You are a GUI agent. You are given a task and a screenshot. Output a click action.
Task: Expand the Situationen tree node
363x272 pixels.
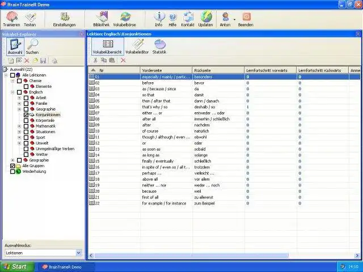point(19,132)
